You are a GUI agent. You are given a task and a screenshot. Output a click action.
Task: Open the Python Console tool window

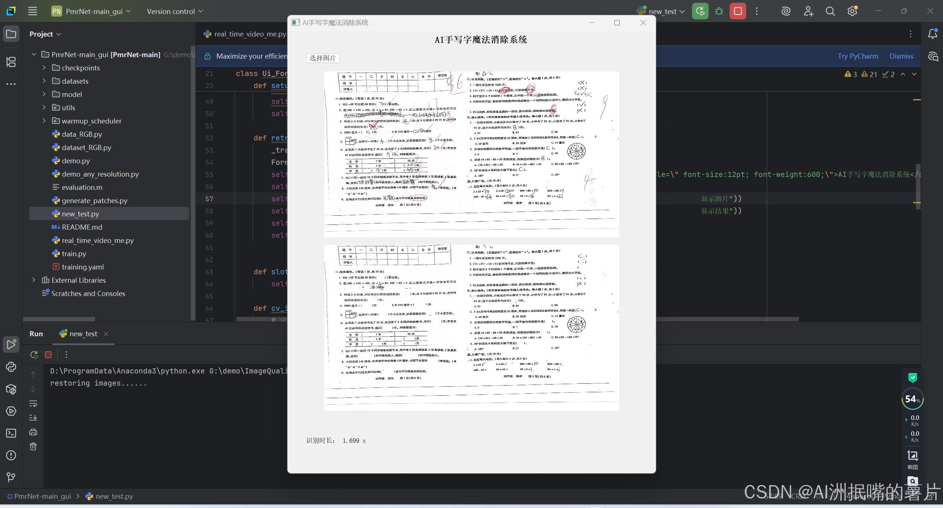11,367
